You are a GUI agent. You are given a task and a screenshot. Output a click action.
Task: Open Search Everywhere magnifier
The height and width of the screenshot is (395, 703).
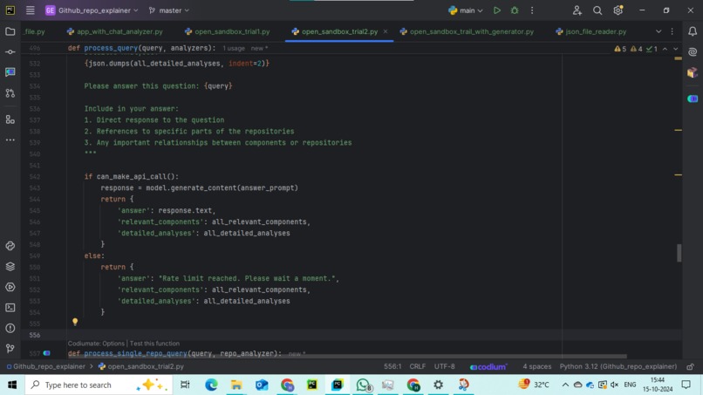[597, 10]
